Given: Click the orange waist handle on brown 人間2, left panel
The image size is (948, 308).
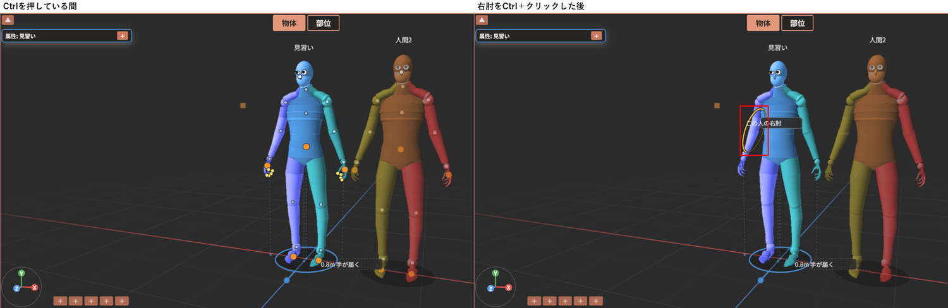Looking at the screenshot, I should [401, 150].
